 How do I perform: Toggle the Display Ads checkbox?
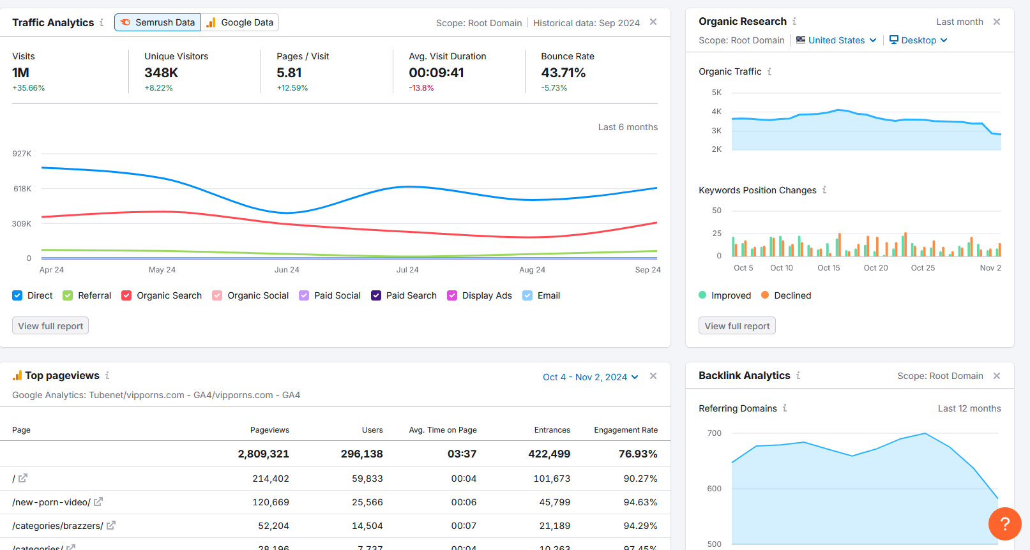[452, 295]
